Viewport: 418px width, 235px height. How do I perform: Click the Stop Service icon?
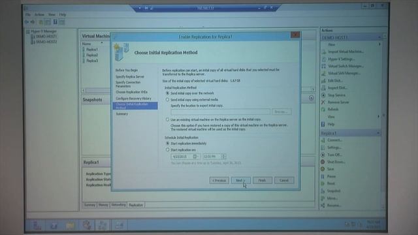point(323,95)
